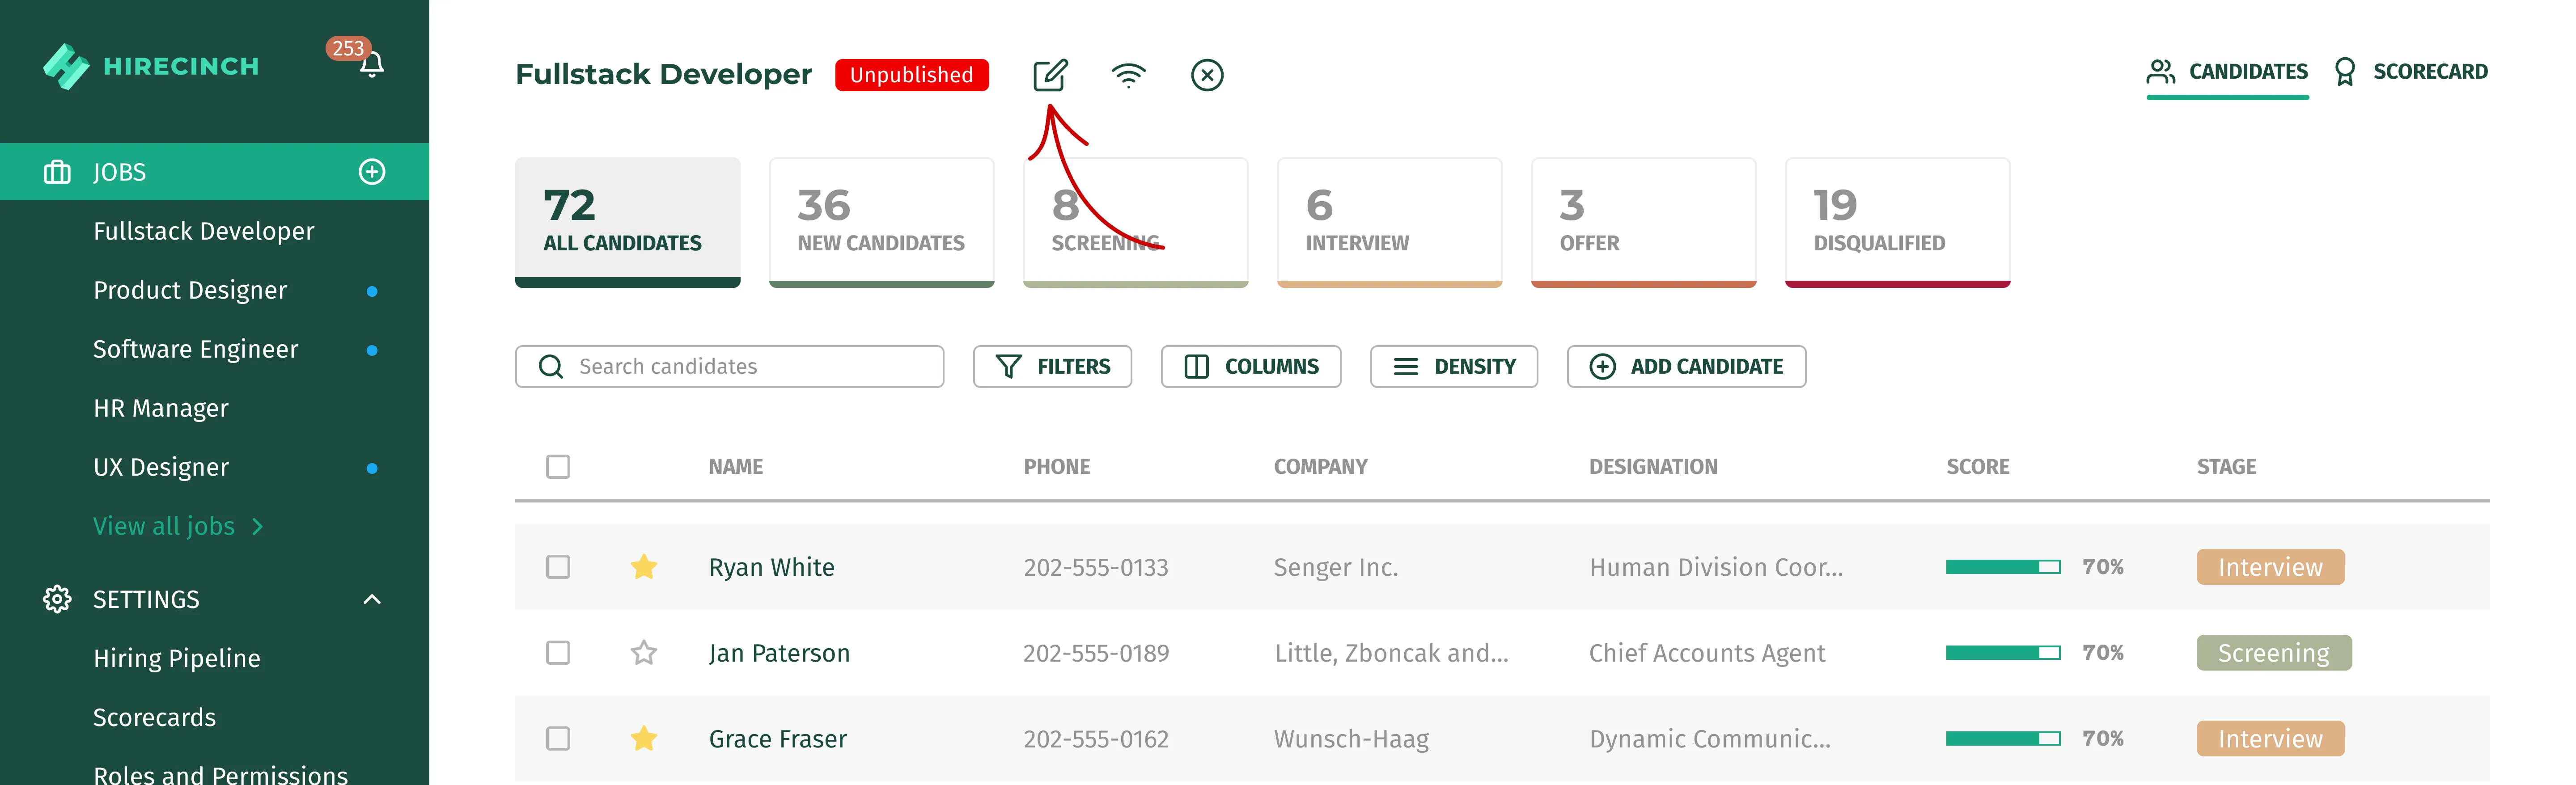Star Jan Paterson as favorite
The height and width of the screenshot is (785, 2576).
644,653
